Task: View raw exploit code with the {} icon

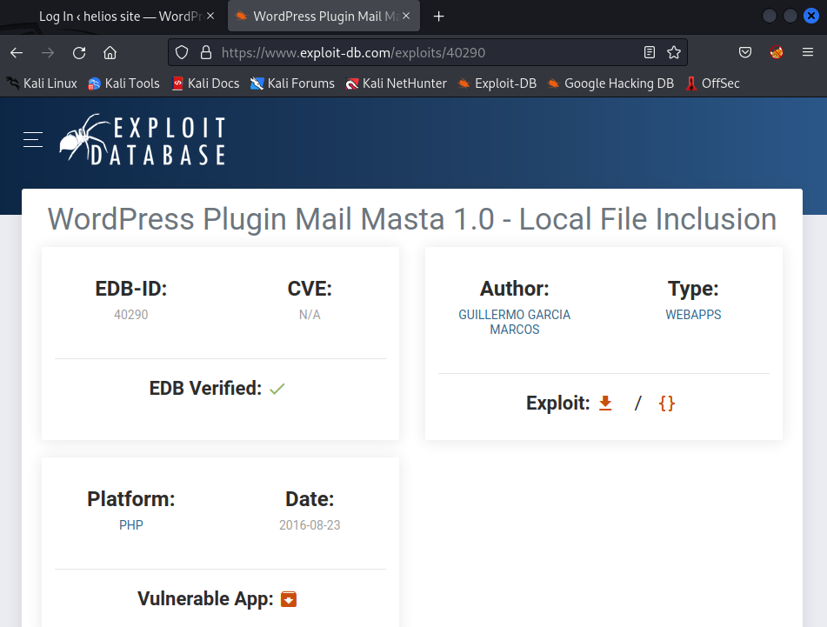Action: click(666, 403)
